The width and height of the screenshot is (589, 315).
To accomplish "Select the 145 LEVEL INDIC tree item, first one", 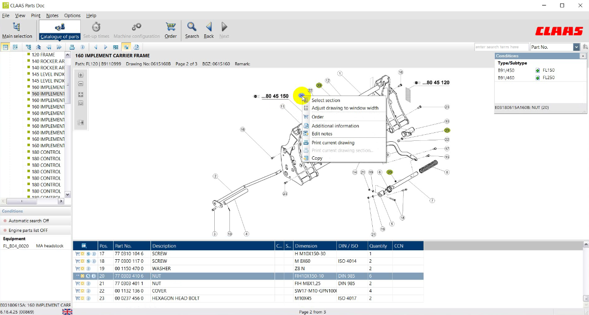I will (48, 74).
